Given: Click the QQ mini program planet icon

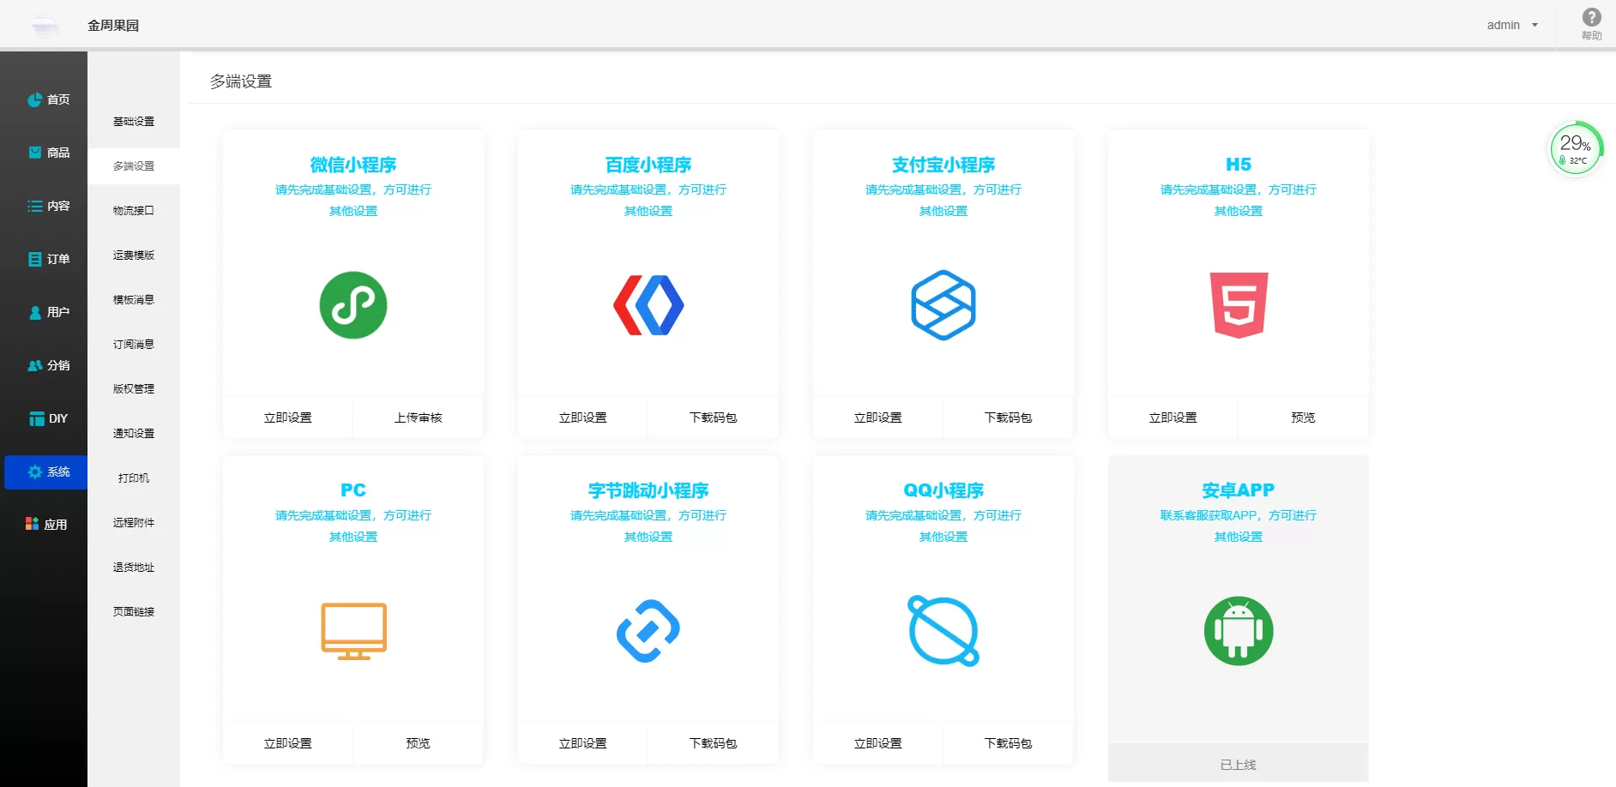Looking at the screenshot, I should pos(943,631).
